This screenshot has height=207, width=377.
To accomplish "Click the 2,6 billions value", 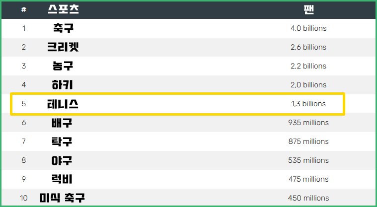I will pyautogui.click(x=308, y=47).
